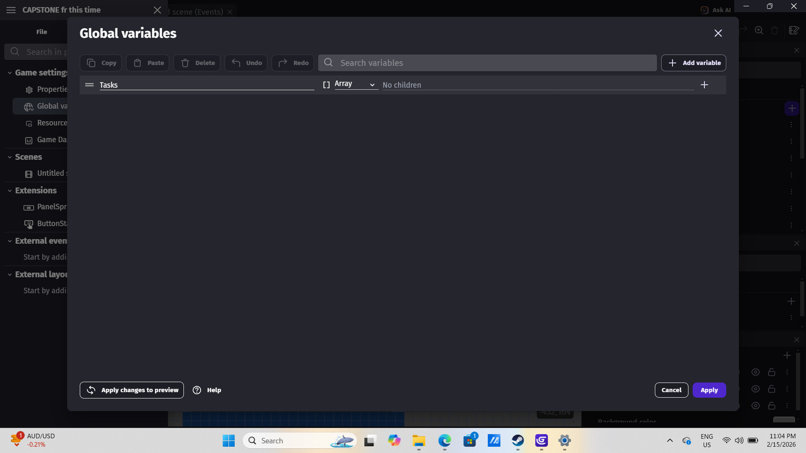Click the Paste variable button
806x453 pixels.
(148, 63)
